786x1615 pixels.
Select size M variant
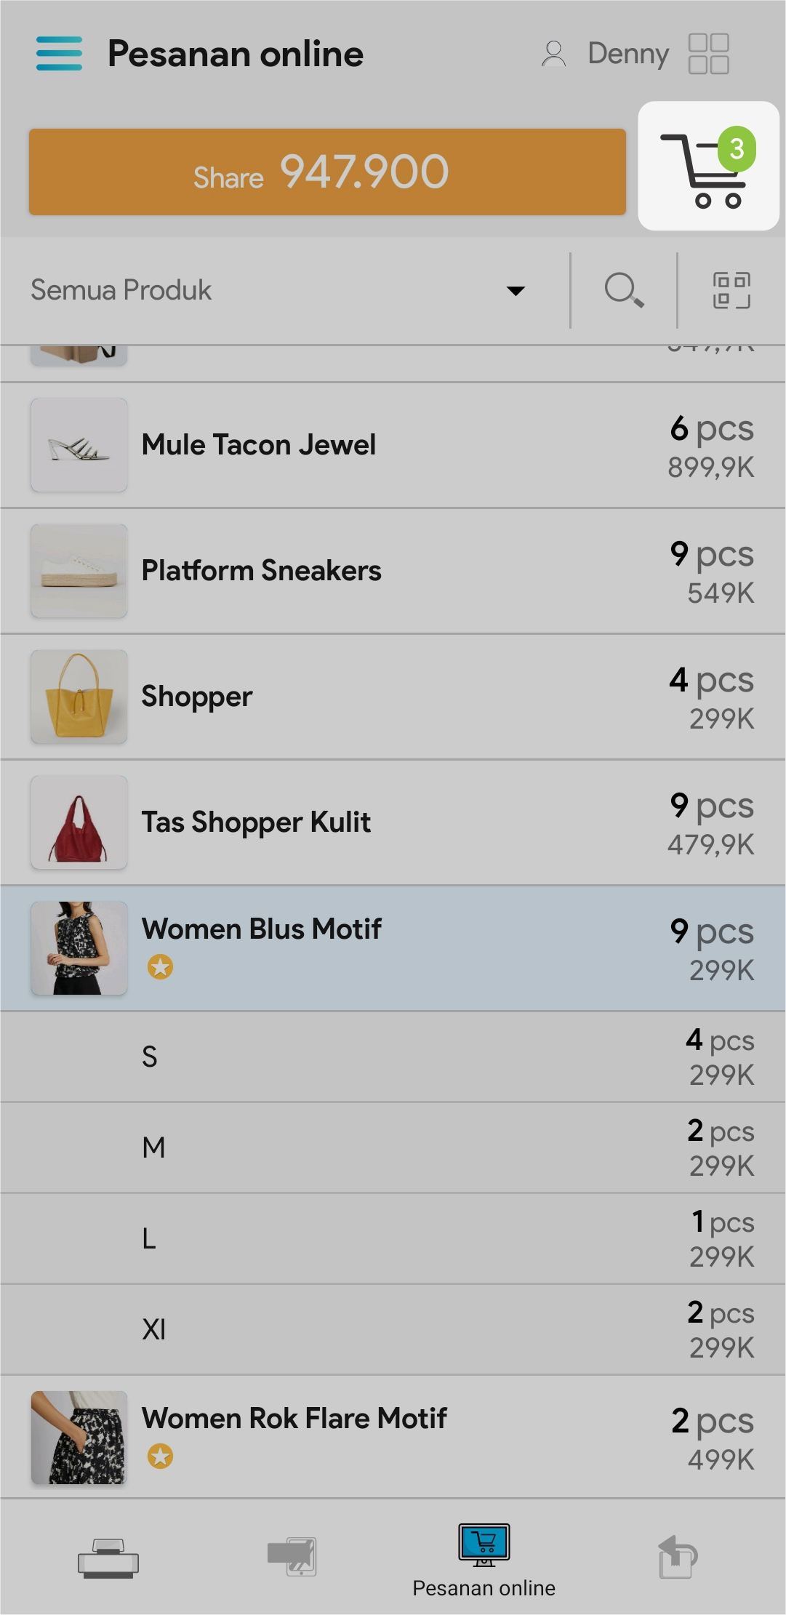393,1147
